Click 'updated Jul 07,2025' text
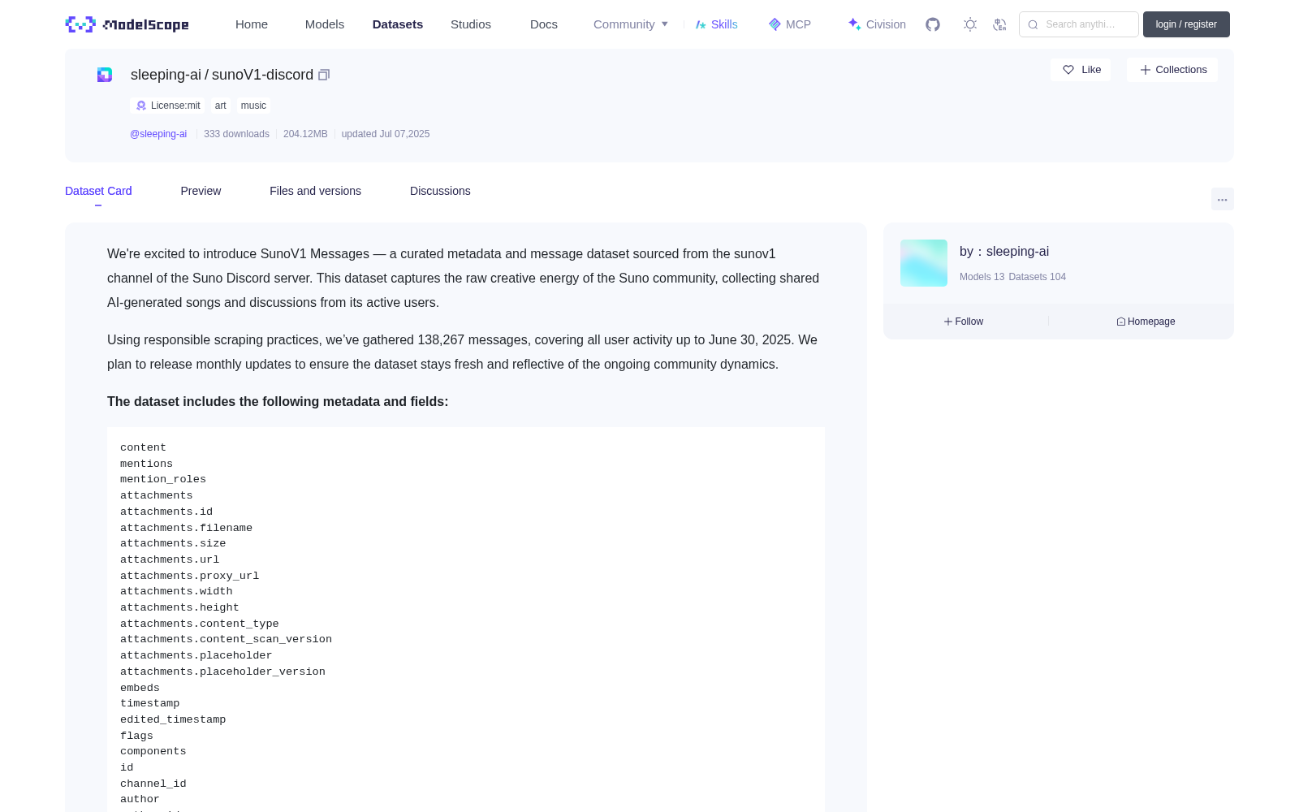 tap(386, 134)
